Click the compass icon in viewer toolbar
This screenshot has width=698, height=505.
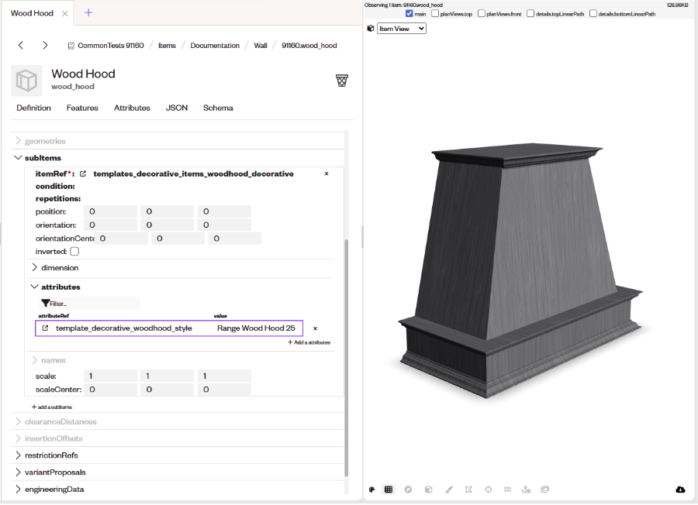coord(408,490)
